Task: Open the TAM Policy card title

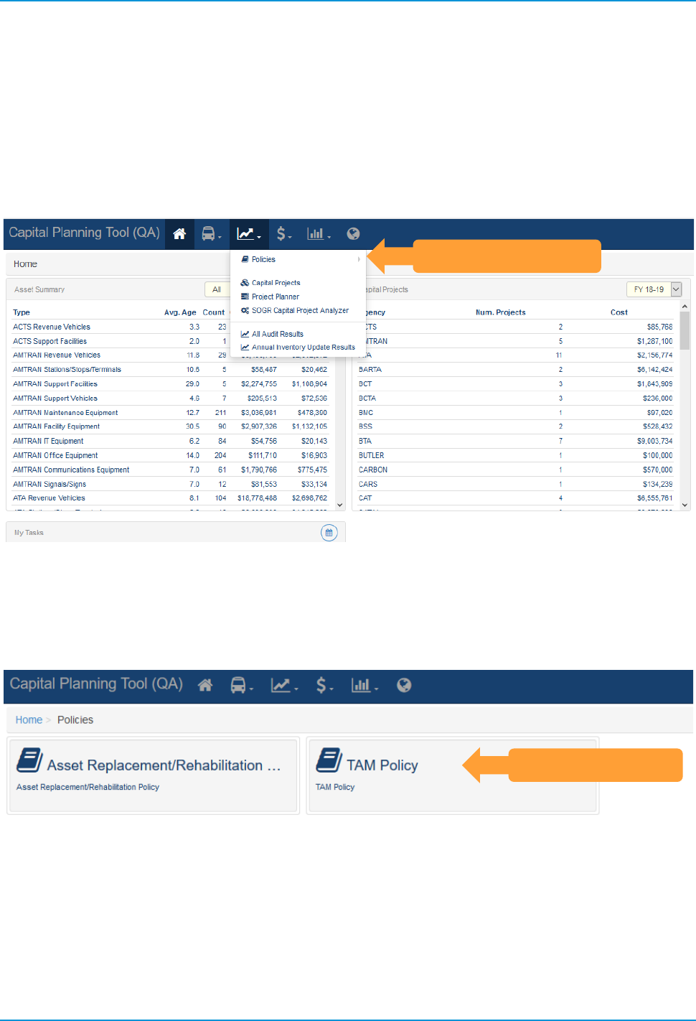Action: tap(382, 765)
